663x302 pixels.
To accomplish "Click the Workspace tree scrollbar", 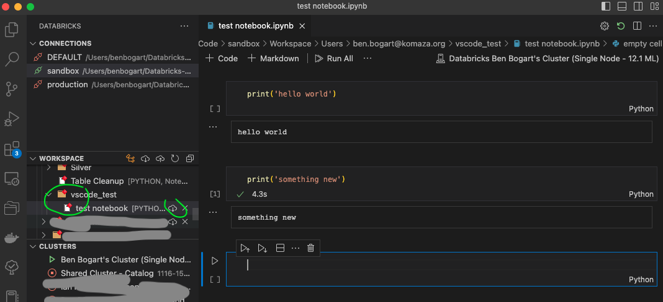I will click(x=196, y=214).
